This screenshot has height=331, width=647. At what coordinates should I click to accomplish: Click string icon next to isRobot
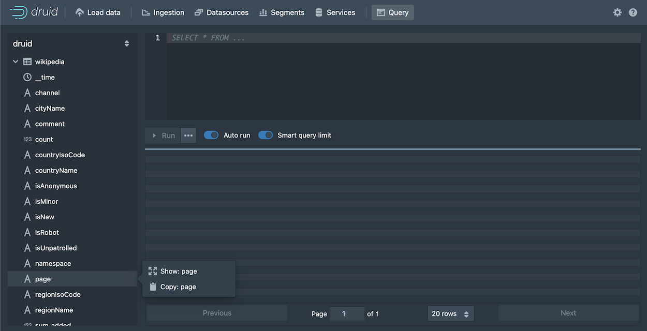[27, 232]
